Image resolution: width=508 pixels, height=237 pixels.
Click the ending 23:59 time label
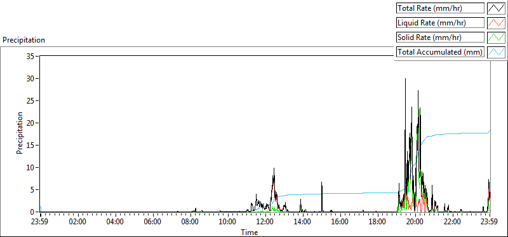[x=490, y=222]
